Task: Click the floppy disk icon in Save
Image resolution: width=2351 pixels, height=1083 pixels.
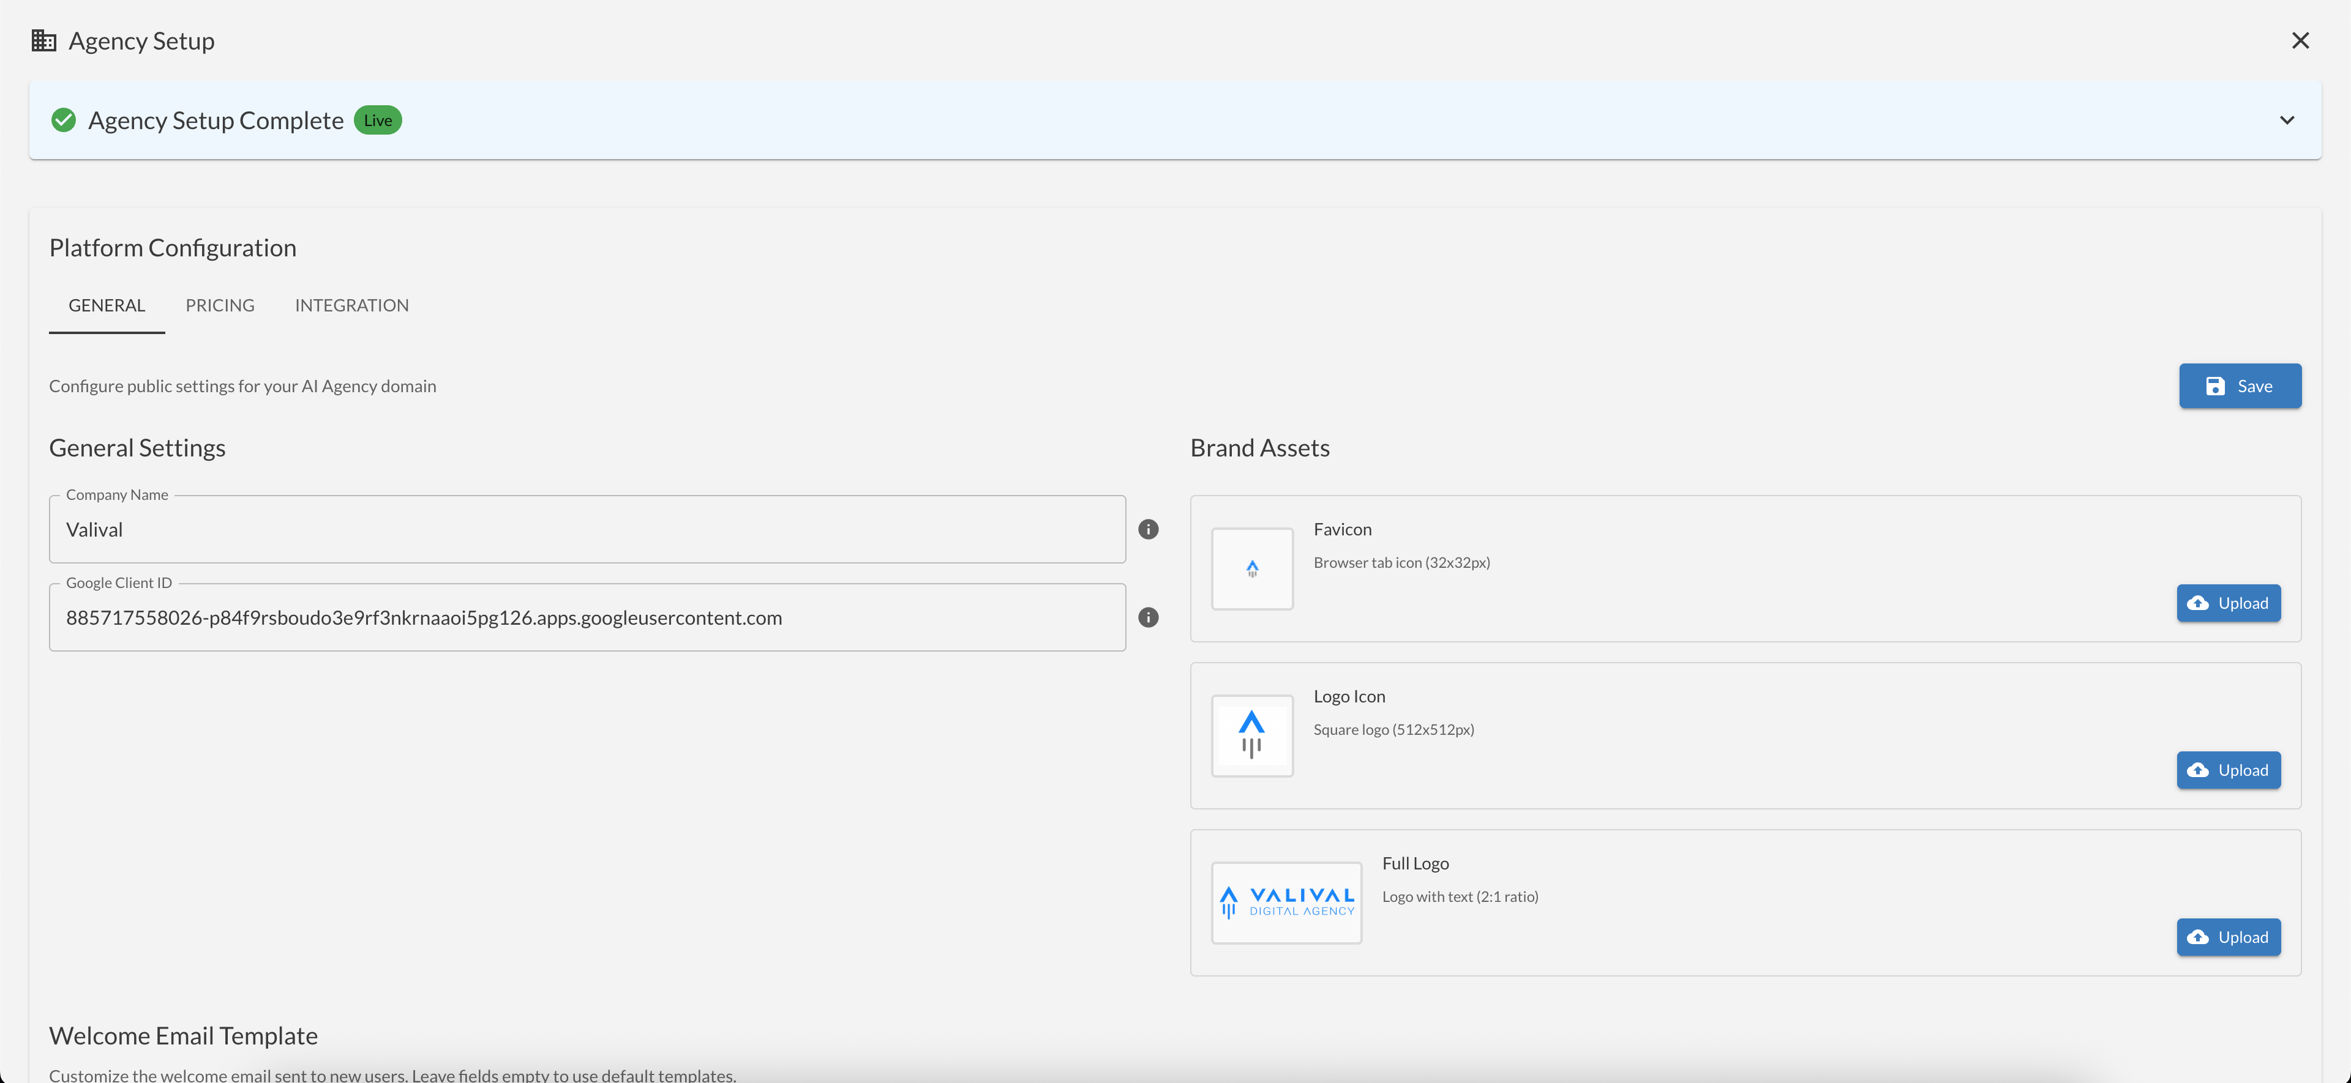Action: [2215, 386]
